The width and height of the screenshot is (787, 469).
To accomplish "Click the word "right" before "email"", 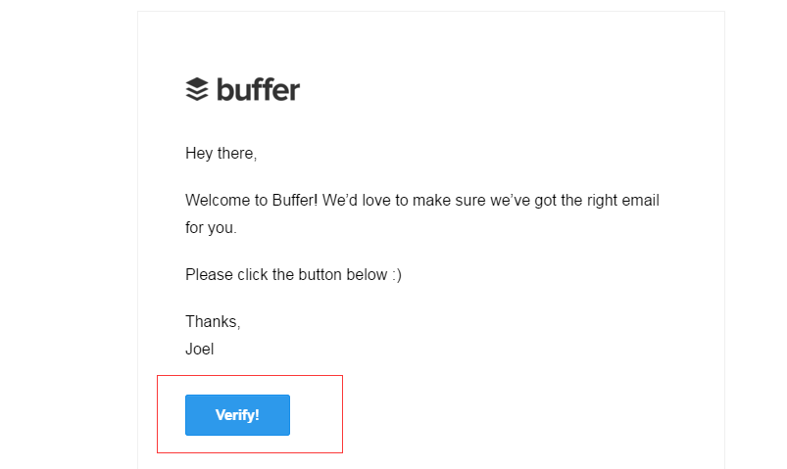I will [x=602, y=201].
